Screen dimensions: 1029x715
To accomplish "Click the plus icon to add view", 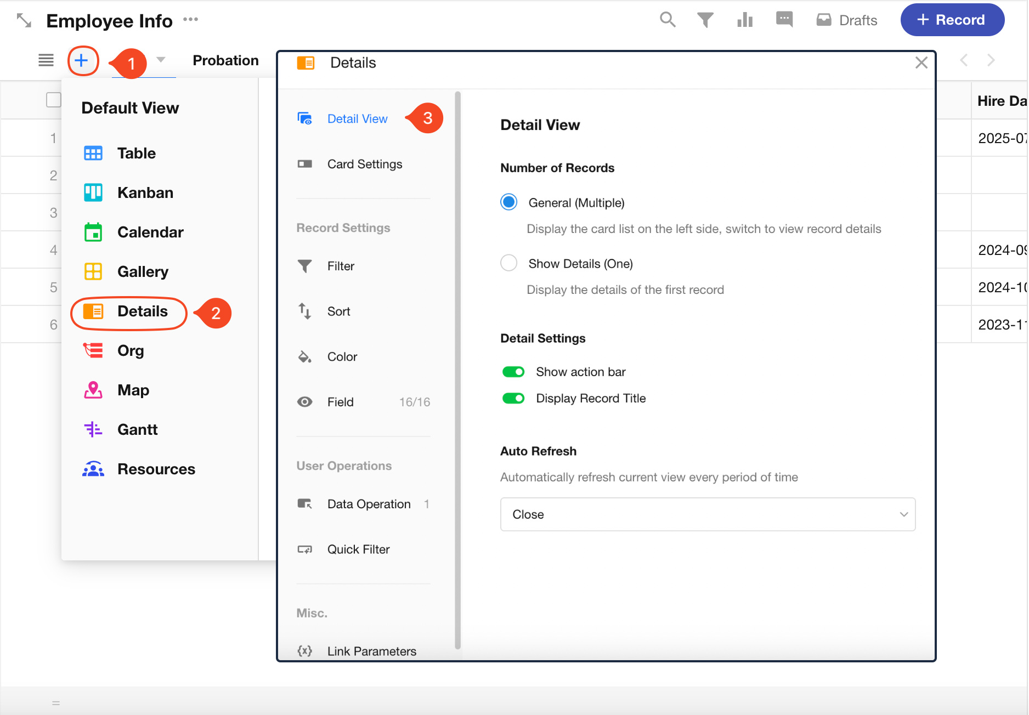I will point(82,60).
